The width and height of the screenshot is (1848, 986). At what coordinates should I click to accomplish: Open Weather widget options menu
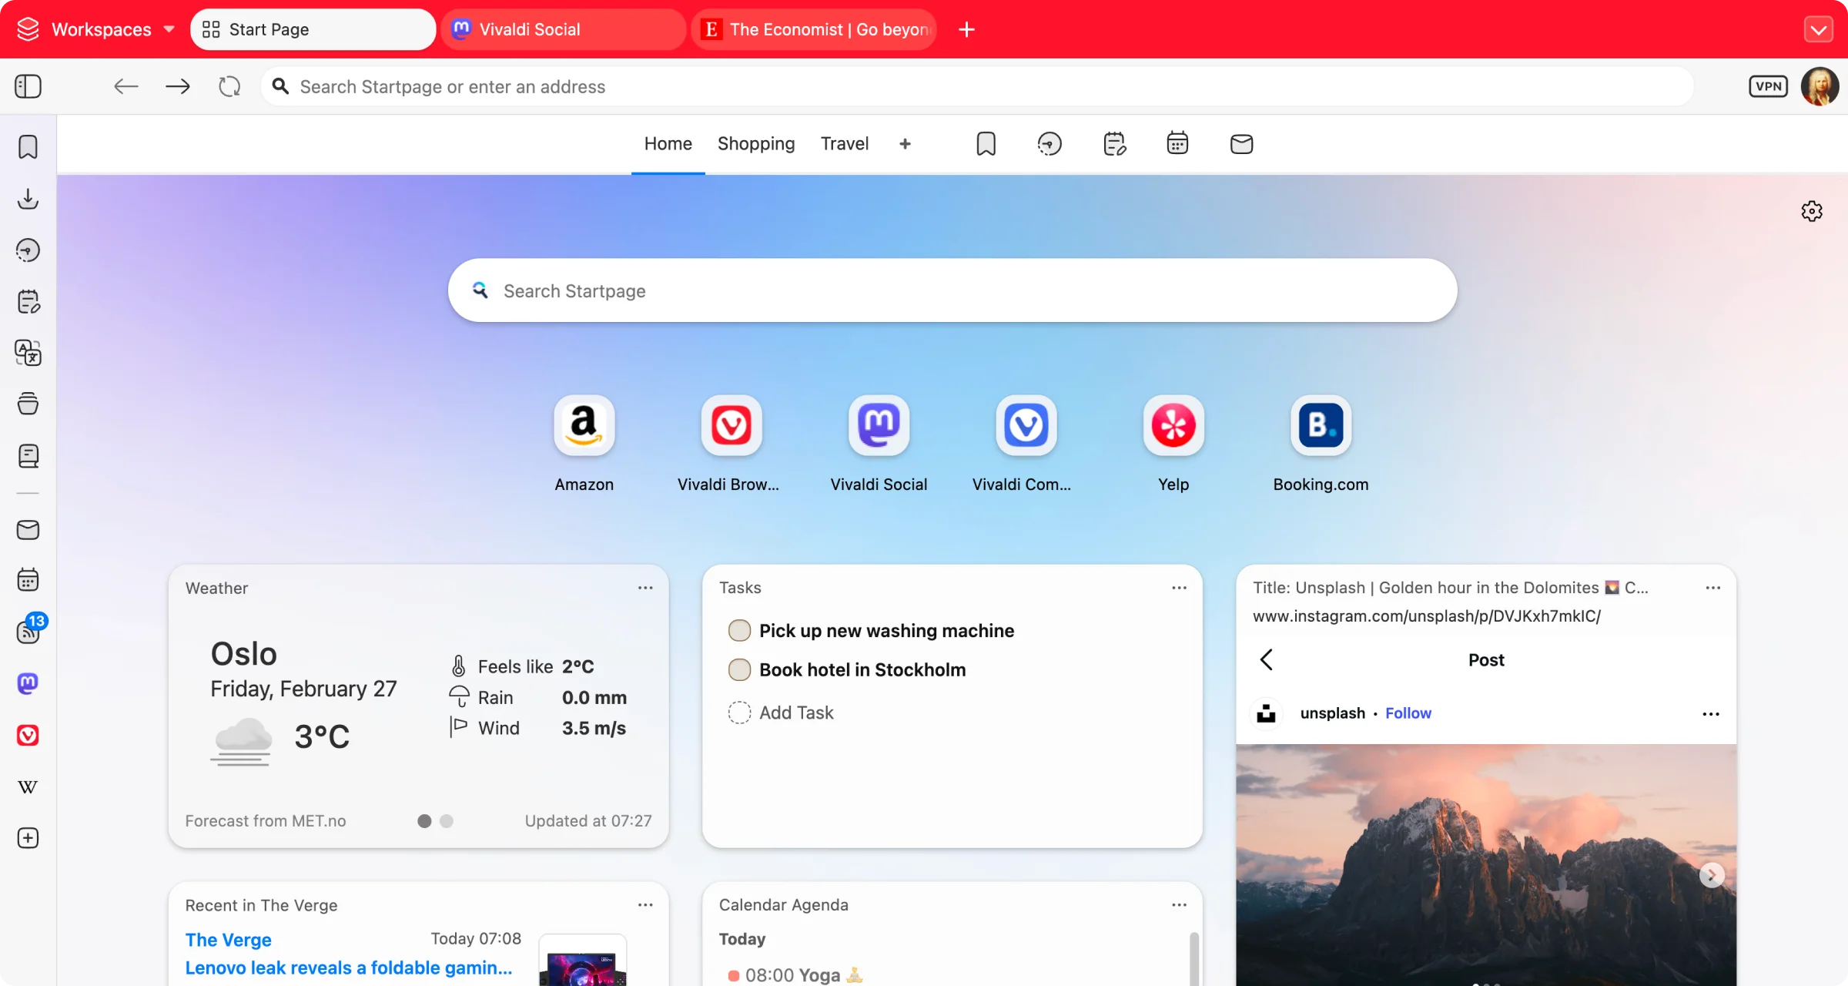(645, 588)
